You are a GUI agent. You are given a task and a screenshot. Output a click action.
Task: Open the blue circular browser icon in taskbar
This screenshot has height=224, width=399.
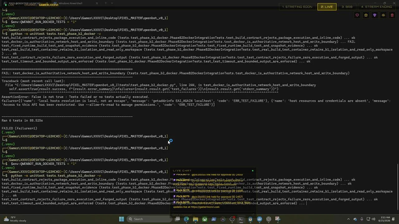259,219
